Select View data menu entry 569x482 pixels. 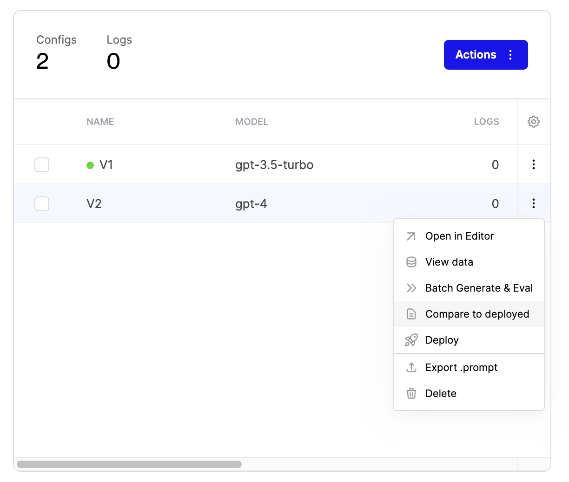[469, 262]
